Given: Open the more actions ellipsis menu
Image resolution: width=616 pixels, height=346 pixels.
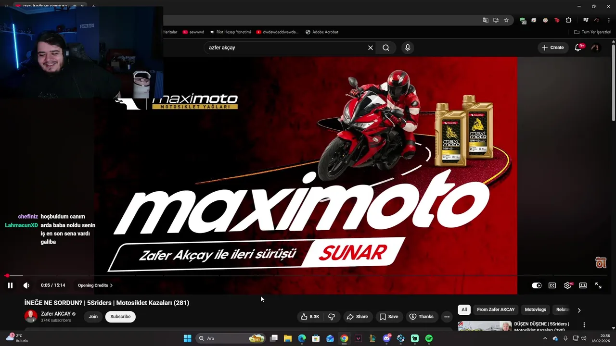Looking at the screenshot, I should [x=447, y=317].
